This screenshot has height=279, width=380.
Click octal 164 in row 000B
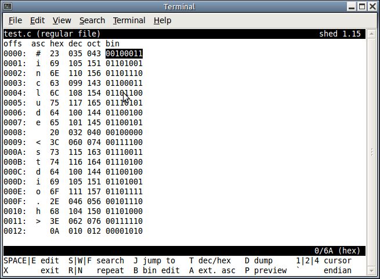(94, 162)
